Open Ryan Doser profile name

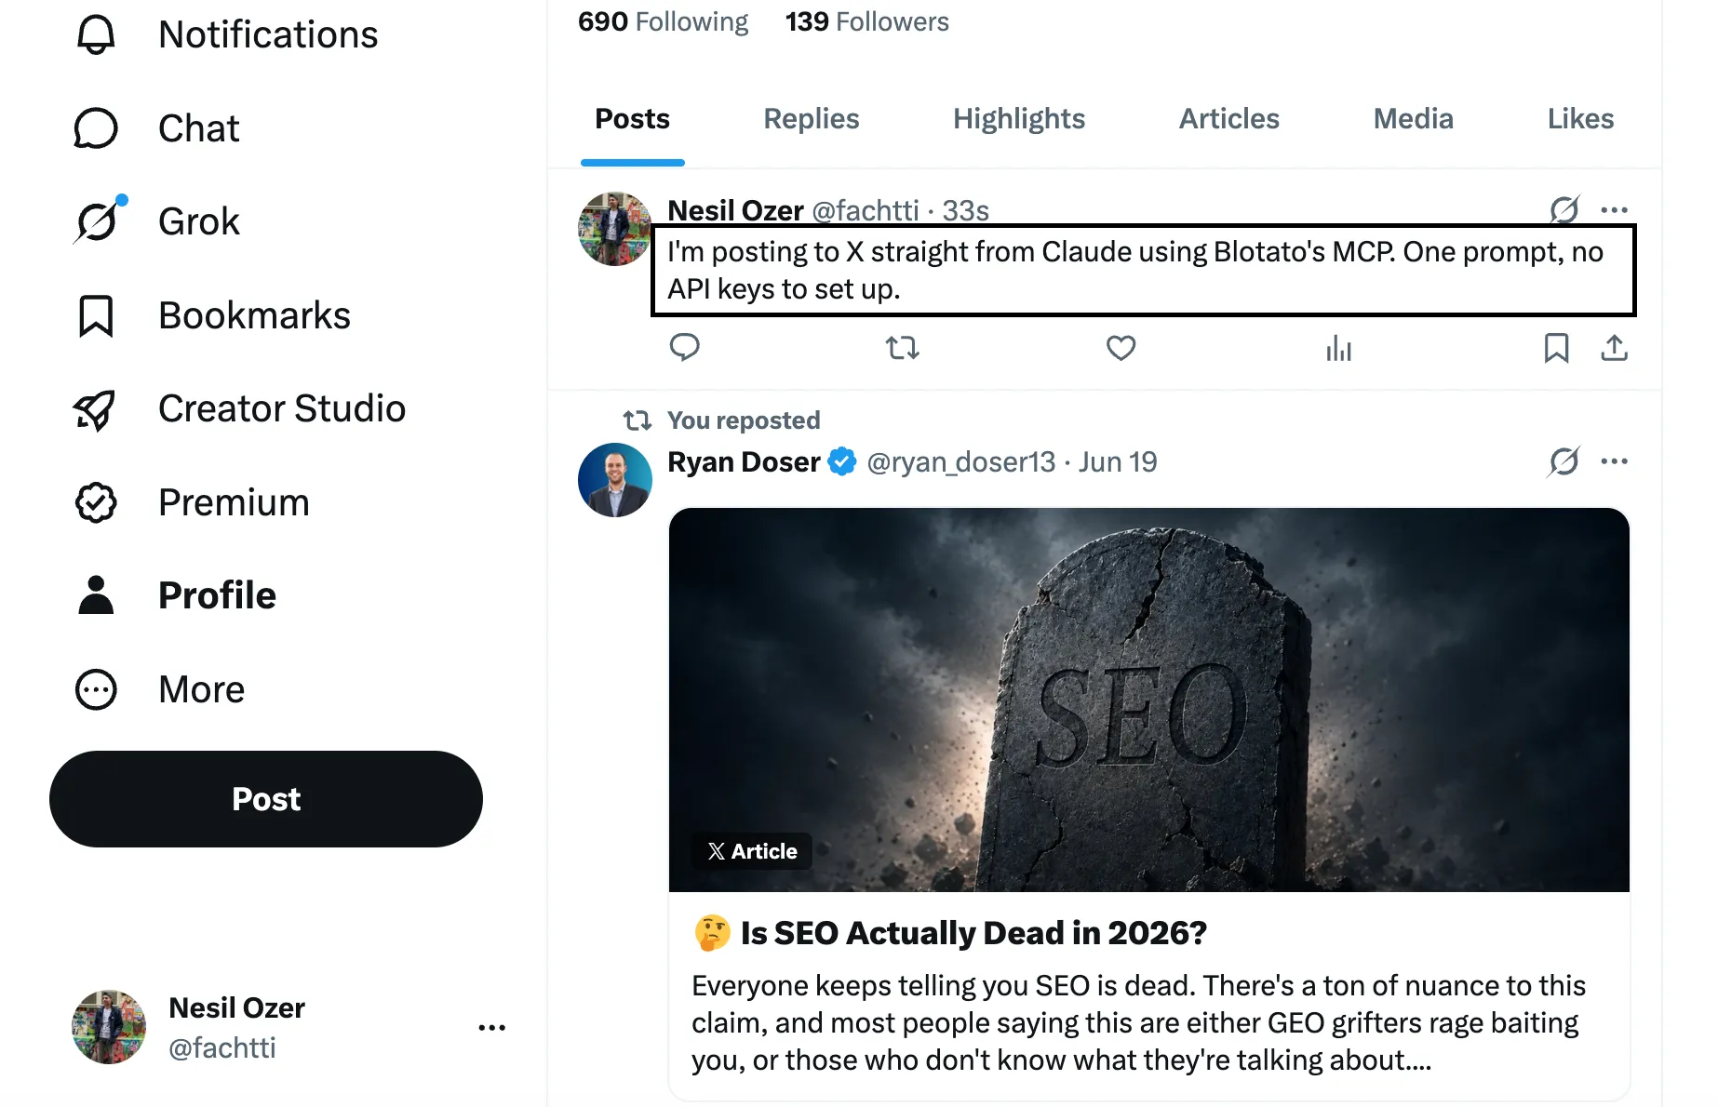pos(744,461)
